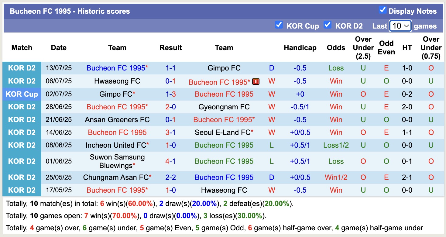Disable the KOR D2 filter checkbox
Image resolution: width=446 pixels, height=237 pixels.
[328, 25]
